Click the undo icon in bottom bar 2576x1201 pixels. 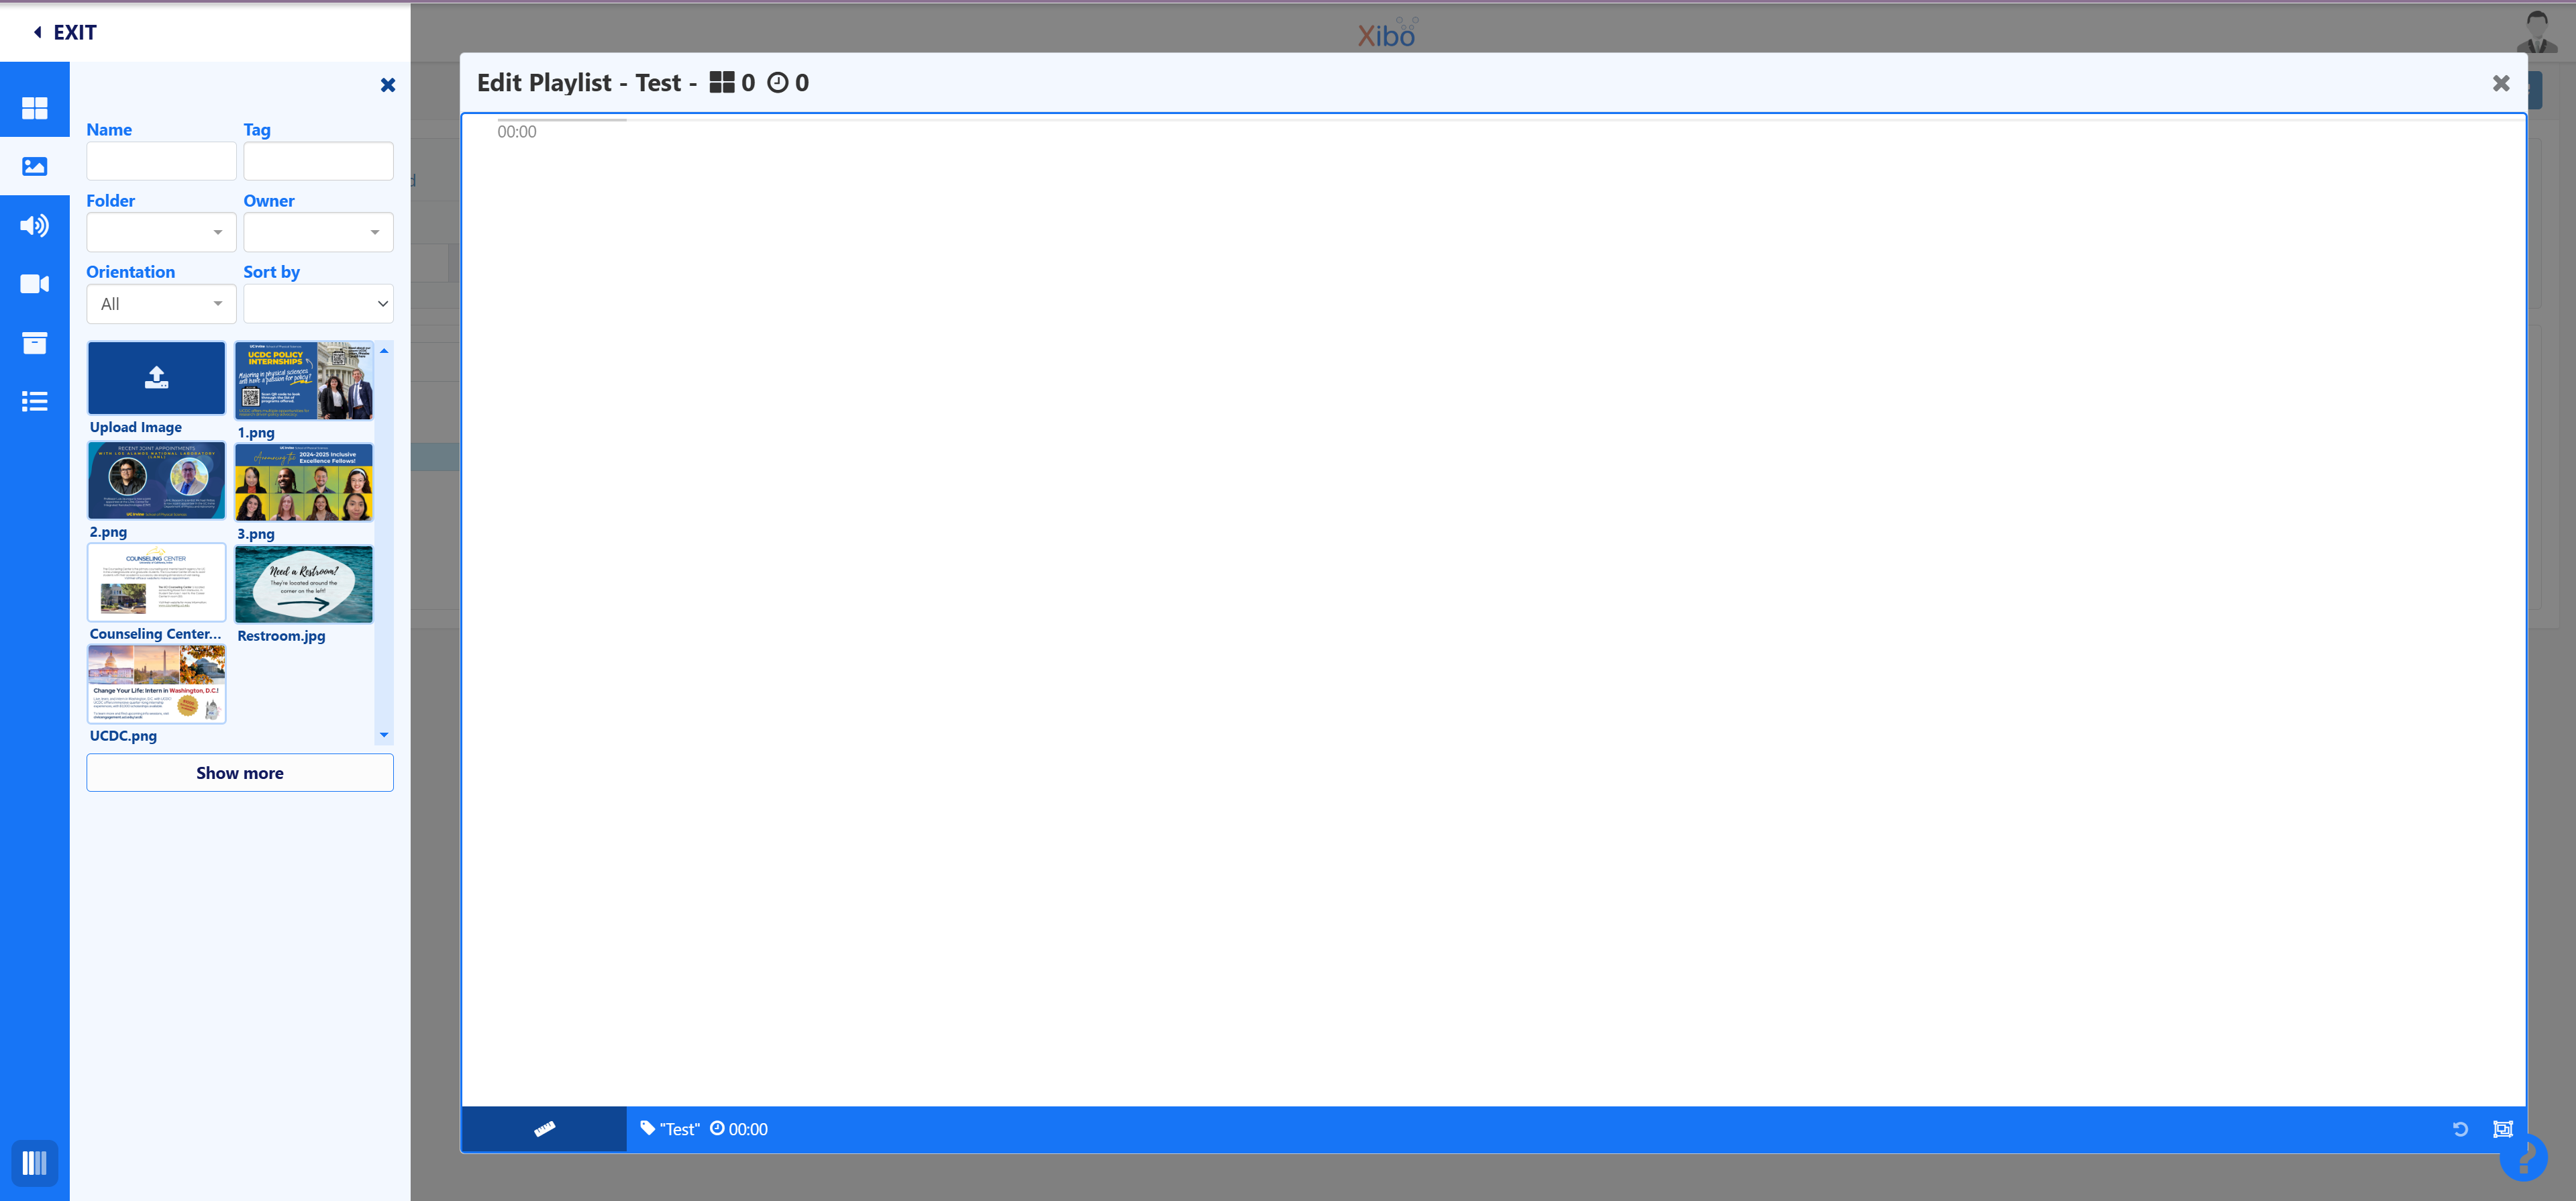[x=2460, y=1129]
